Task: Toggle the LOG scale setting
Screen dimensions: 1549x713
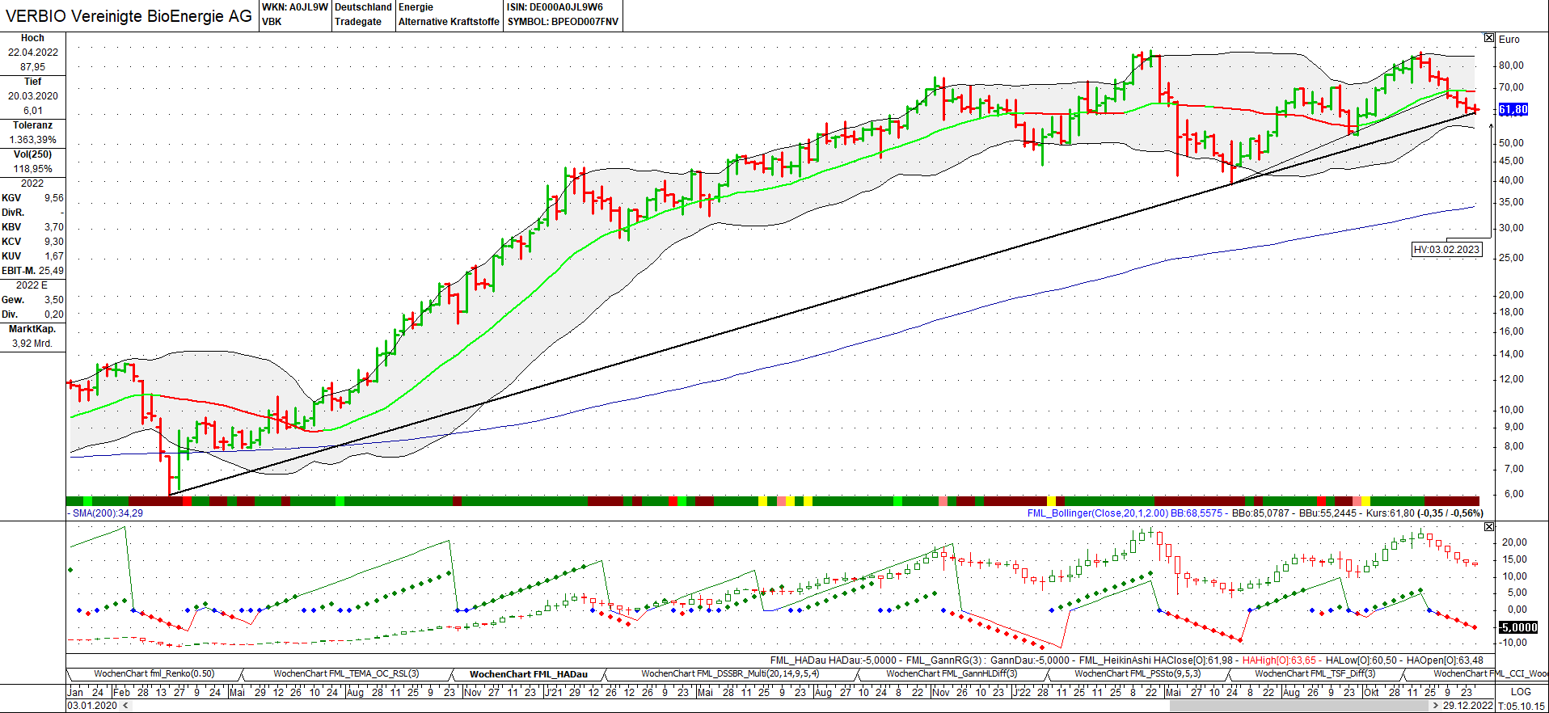Action: 1521,692
